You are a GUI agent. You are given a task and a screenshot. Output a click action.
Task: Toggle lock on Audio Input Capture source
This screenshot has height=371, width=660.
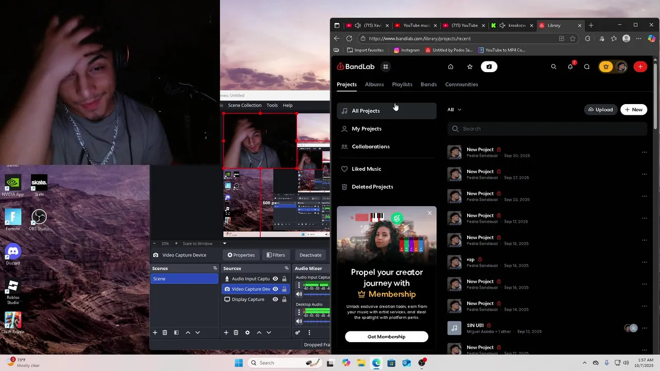pos(284,279)
